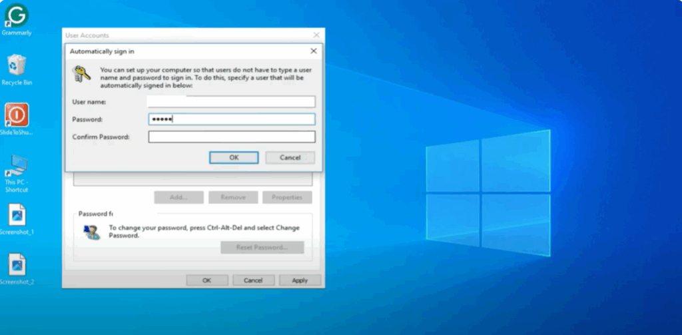Screen dimensions: 682x335
Task: Click the "User name:" label
Action: pyautogui.click(x=89, y=102)
